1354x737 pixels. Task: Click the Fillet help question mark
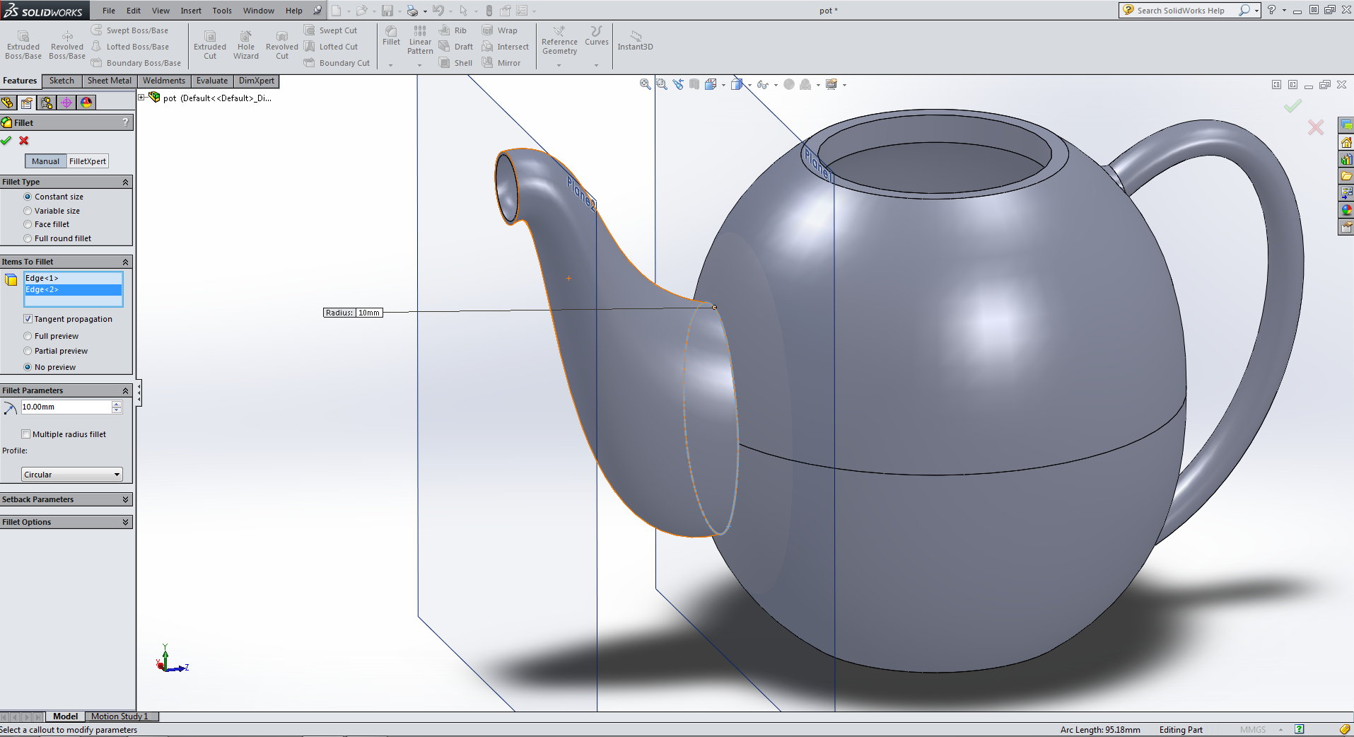(126, 122)
